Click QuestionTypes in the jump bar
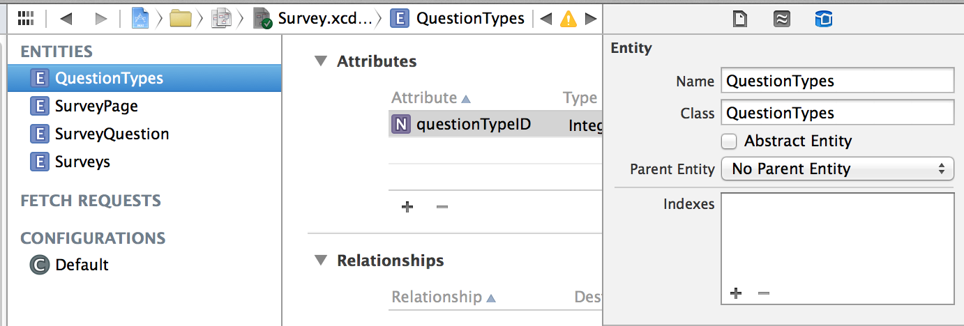 pyautogui.click(x=469, y=18)
